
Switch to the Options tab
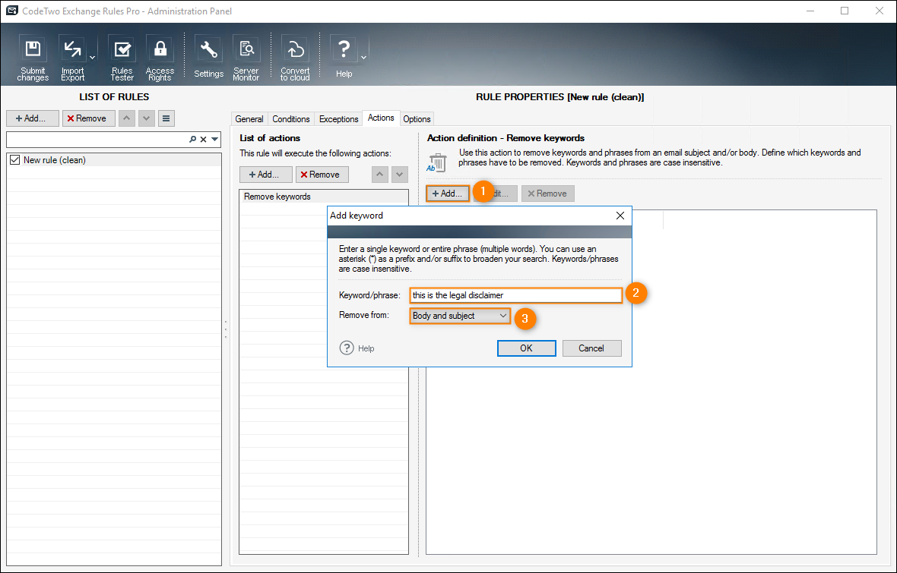pyautogui.click(x=417, y=119)
